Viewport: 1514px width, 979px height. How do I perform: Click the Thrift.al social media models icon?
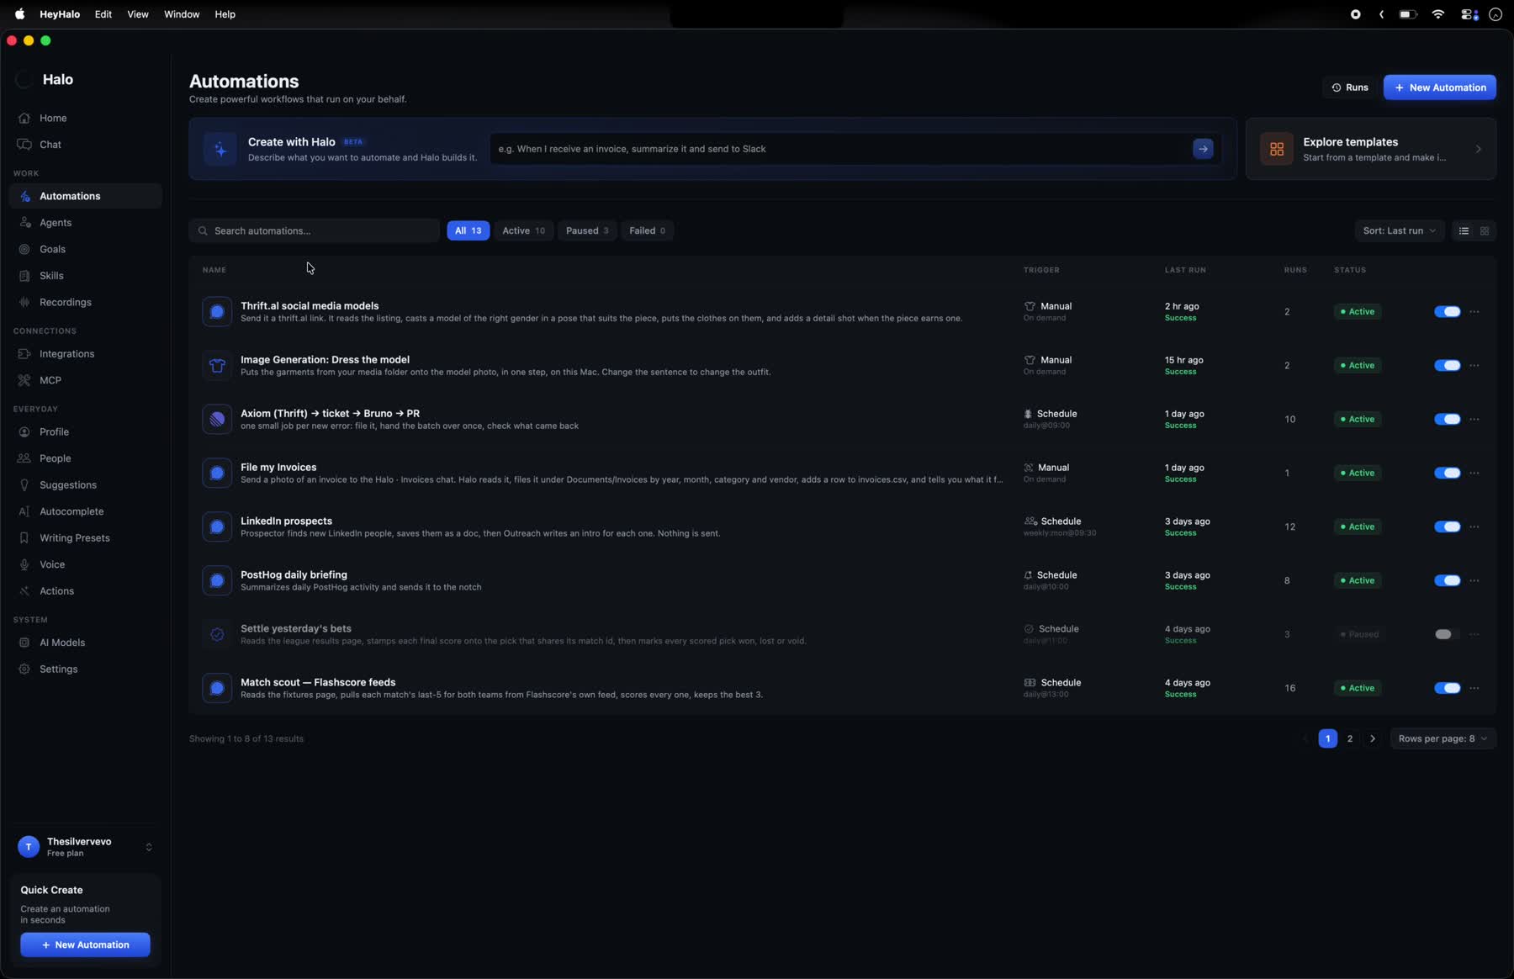pos(217,312)
